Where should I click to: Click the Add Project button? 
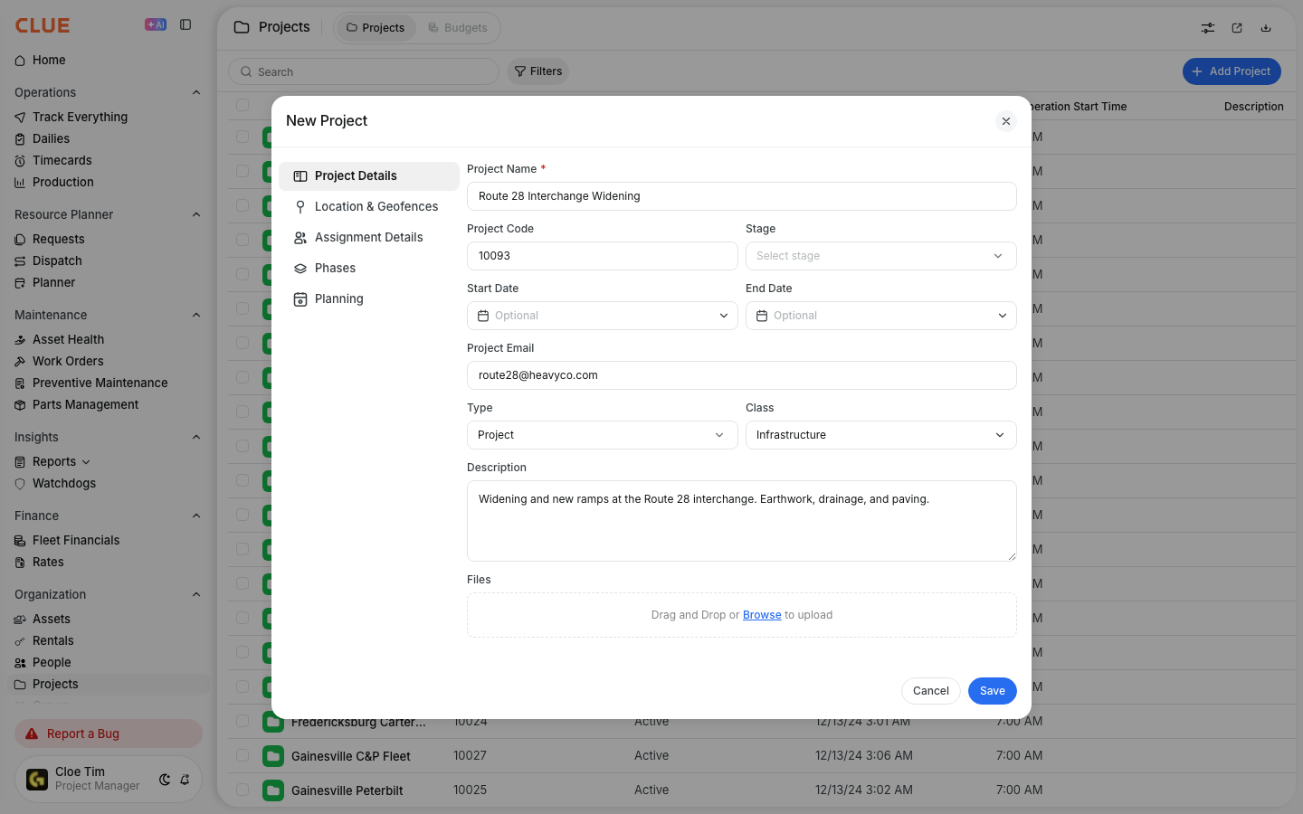[1232, 71]
